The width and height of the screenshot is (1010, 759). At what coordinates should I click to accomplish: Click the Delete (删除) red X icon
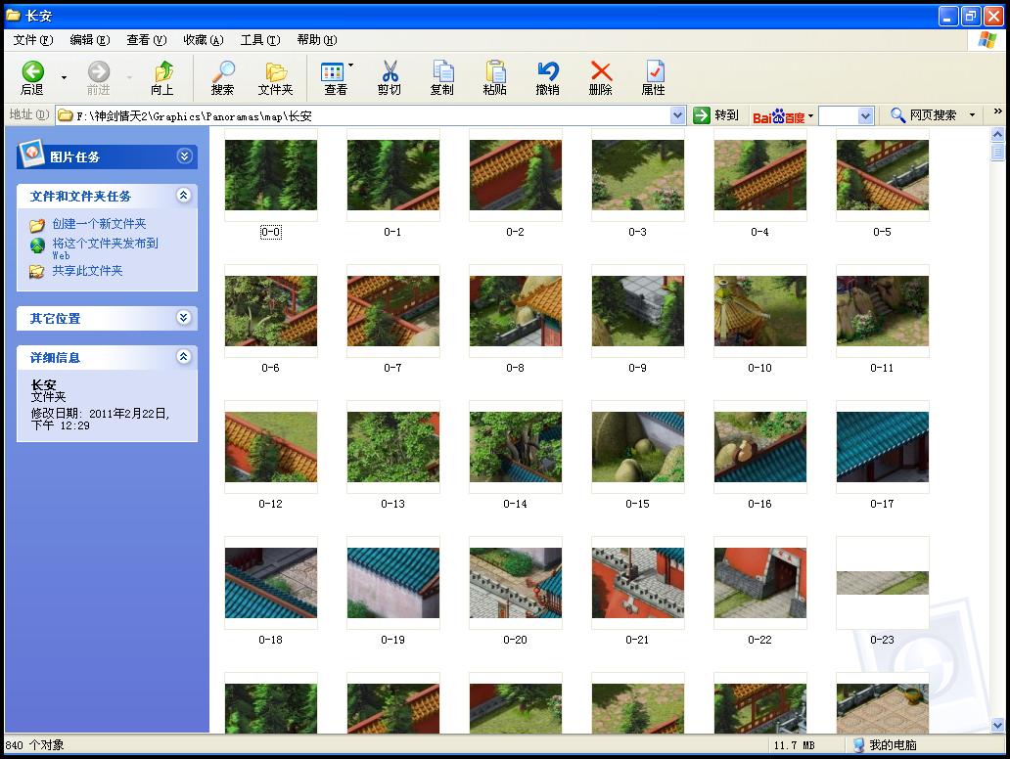(601, 71)
